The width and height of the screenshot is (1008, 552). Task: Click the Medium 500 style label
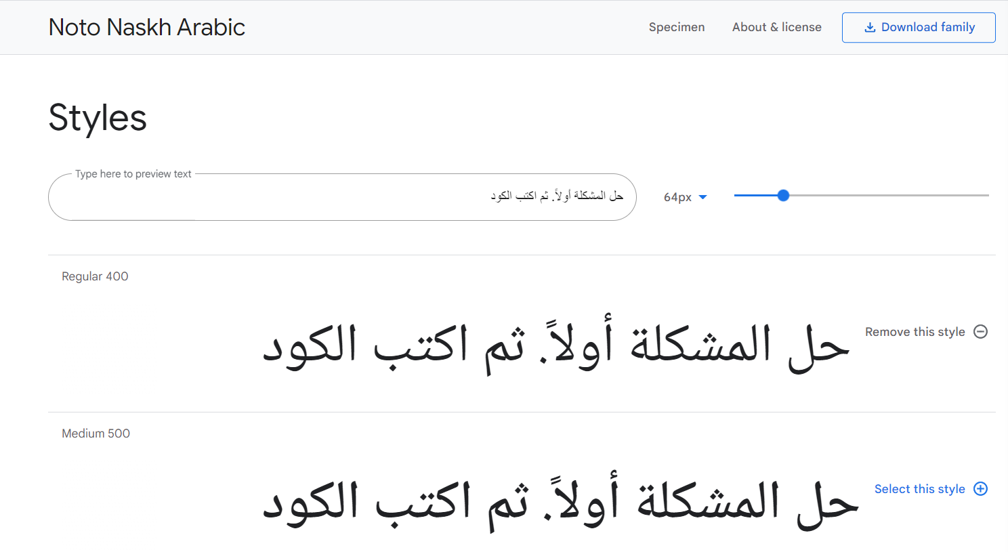pos(96,433)
